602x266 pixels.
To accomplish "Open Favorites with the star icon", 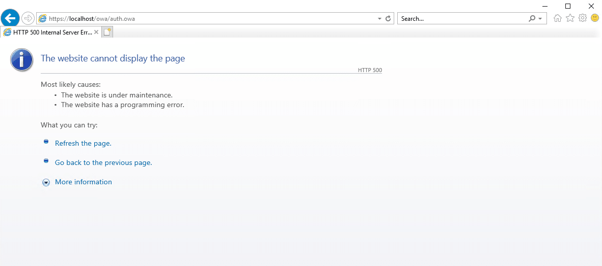I will [570, 18].
